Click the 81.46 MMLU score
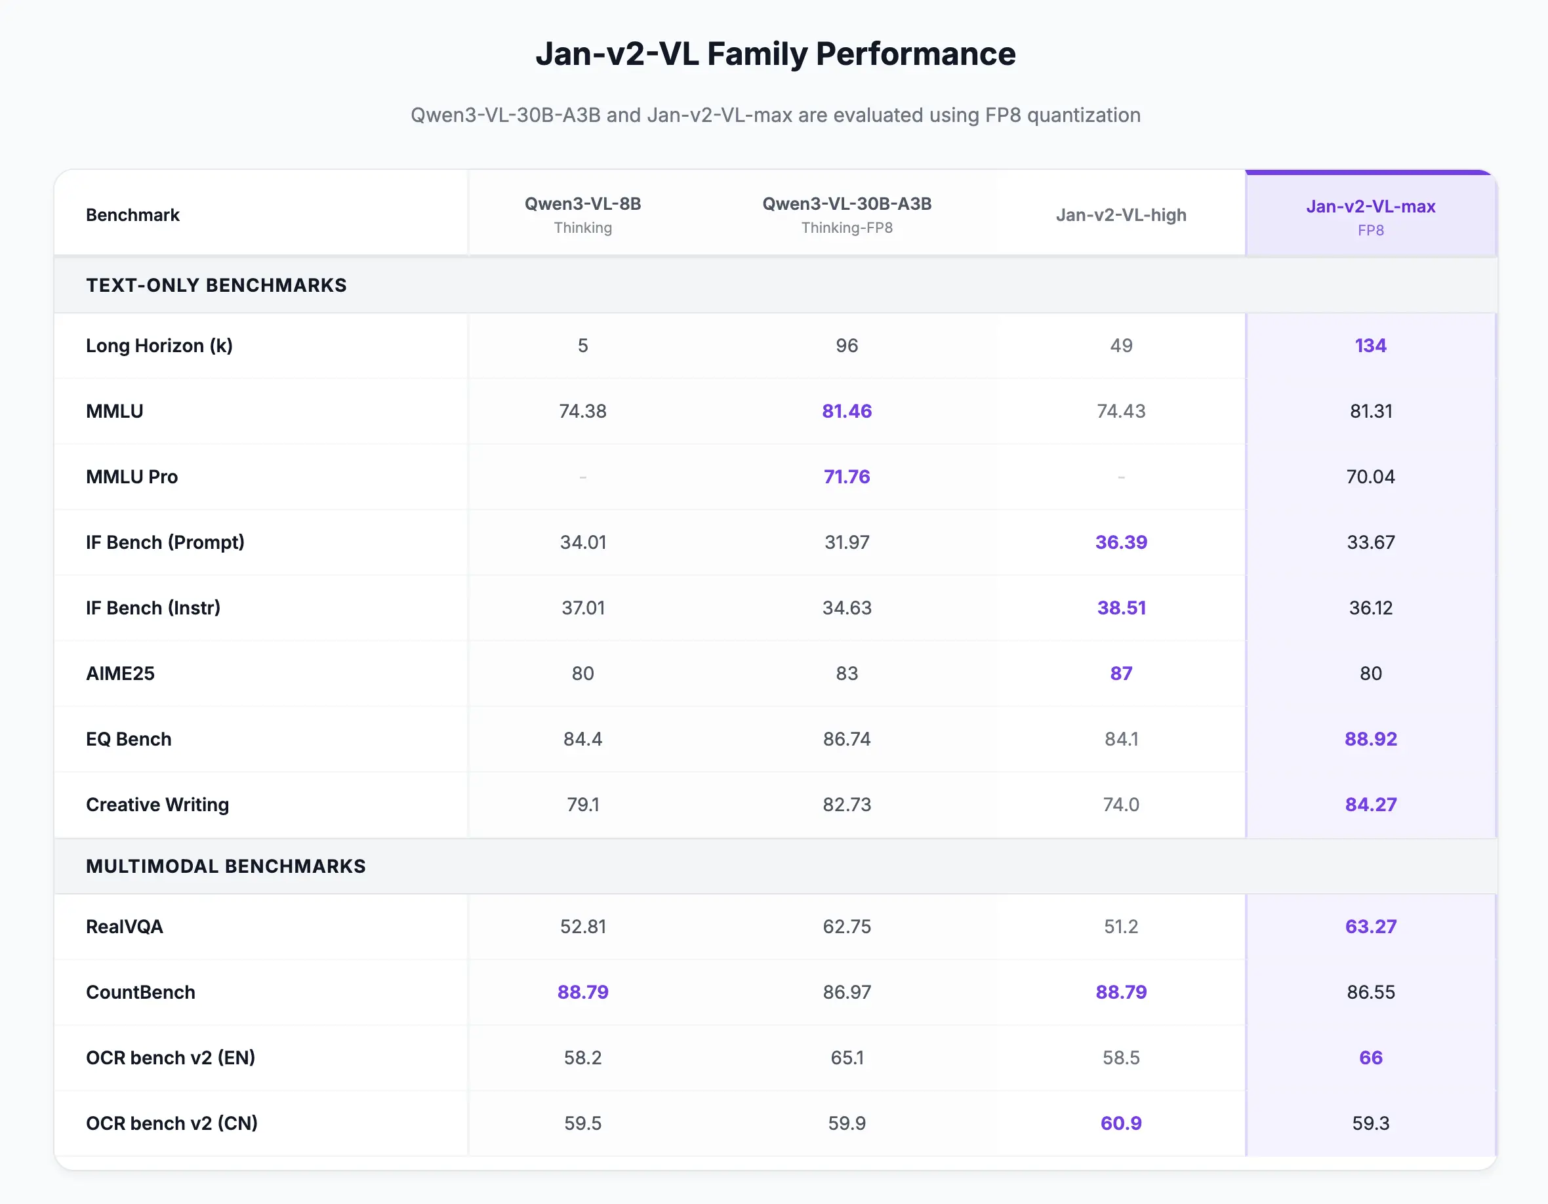The image size is (1548, 1204). click(x=846, y=411)
